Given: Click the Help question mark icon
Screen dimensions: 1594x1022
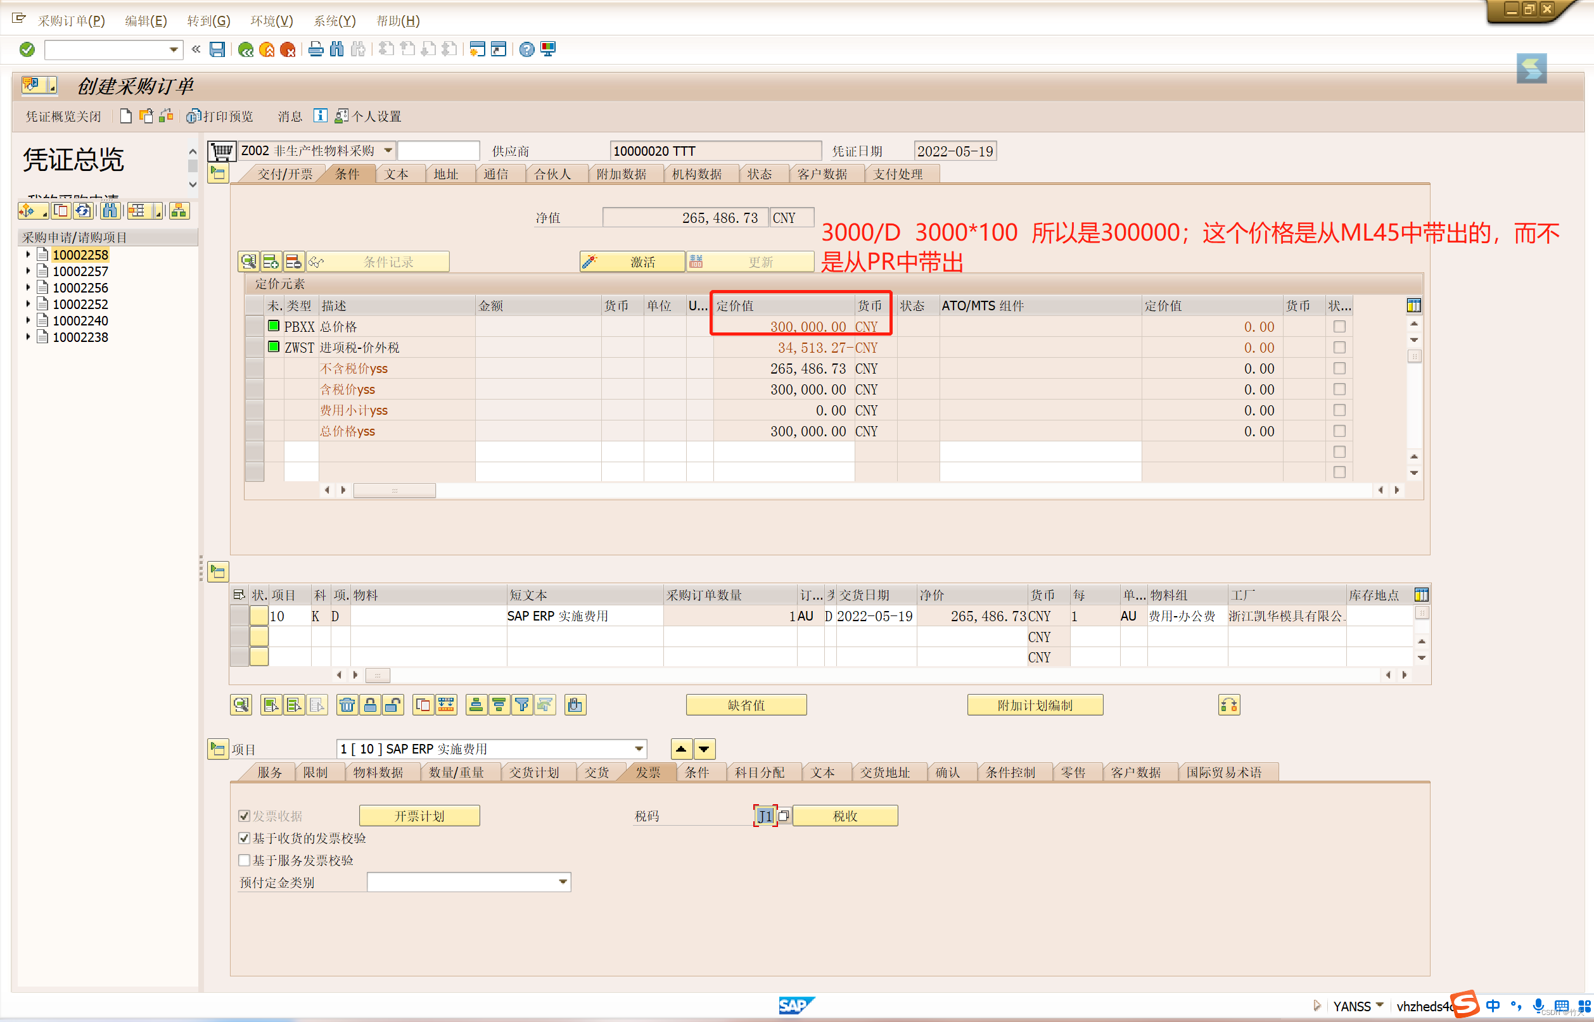Looking at the screenshot, I should (x=526, y=49).
